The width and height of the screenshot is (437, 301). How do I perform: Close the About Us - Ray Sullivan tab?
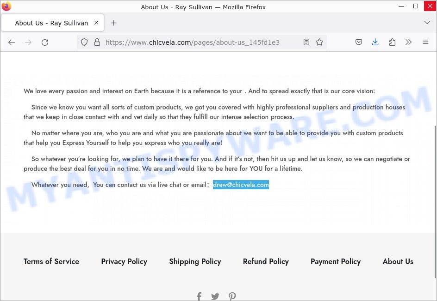click(96, 23)
